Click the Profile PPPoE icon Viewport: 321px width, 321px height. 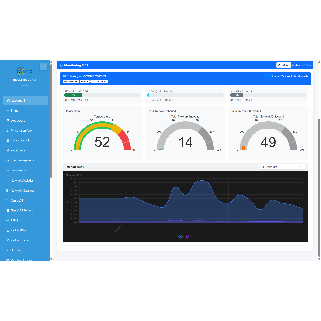(x=8, y=230)
